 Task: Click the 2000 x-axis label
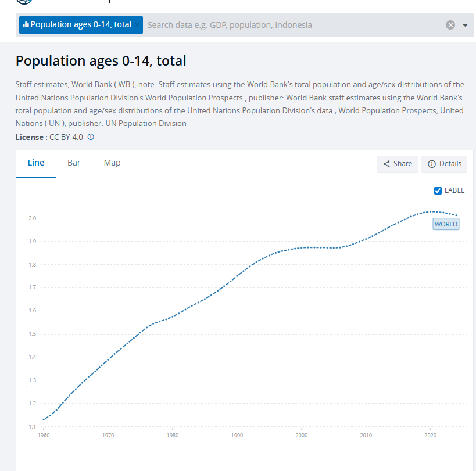tap(302, 435)
